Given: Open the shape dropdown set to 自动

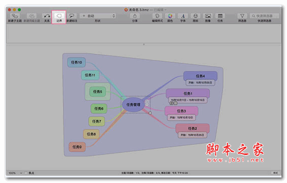Looking at the screenshot, I should click(98, 16).
